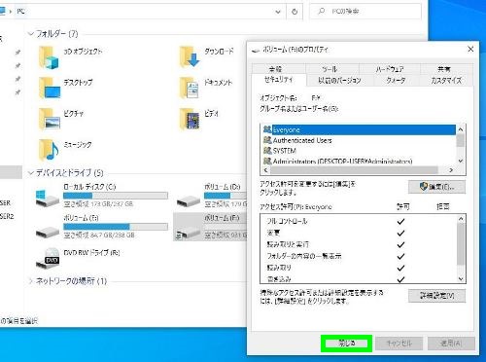486x362 pixels.
Task: Click the D: drive usage bar
Action: (x=226, y=196)
